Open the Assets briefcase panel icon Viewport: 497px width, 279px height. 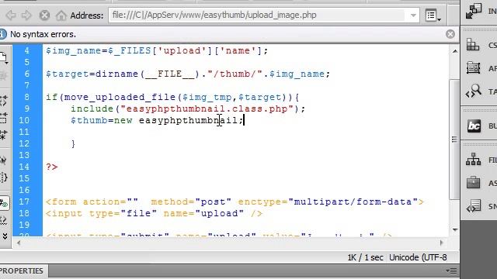(473, 183)
